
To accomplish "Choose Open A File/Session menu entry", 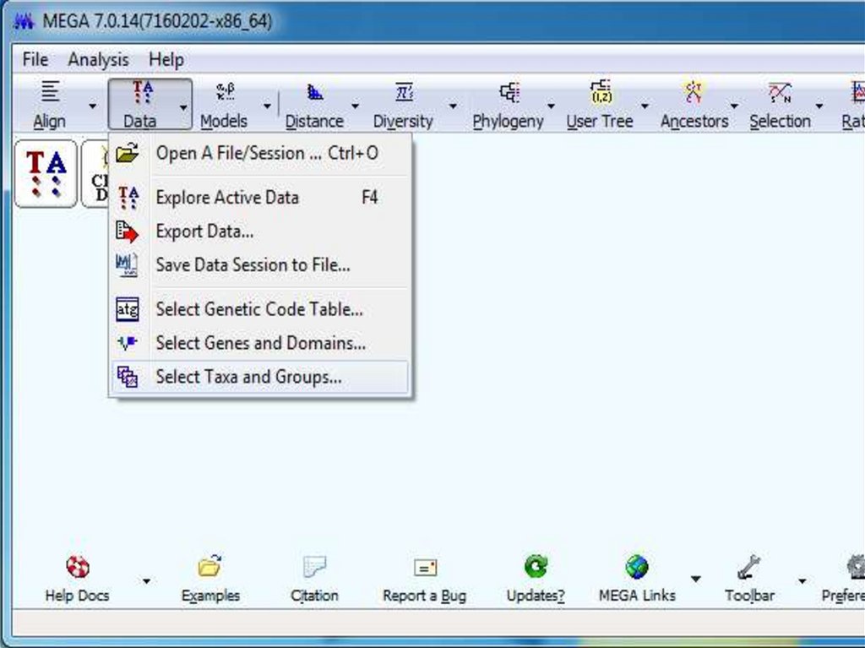I will pyautogui.click(x=260, y=153).
